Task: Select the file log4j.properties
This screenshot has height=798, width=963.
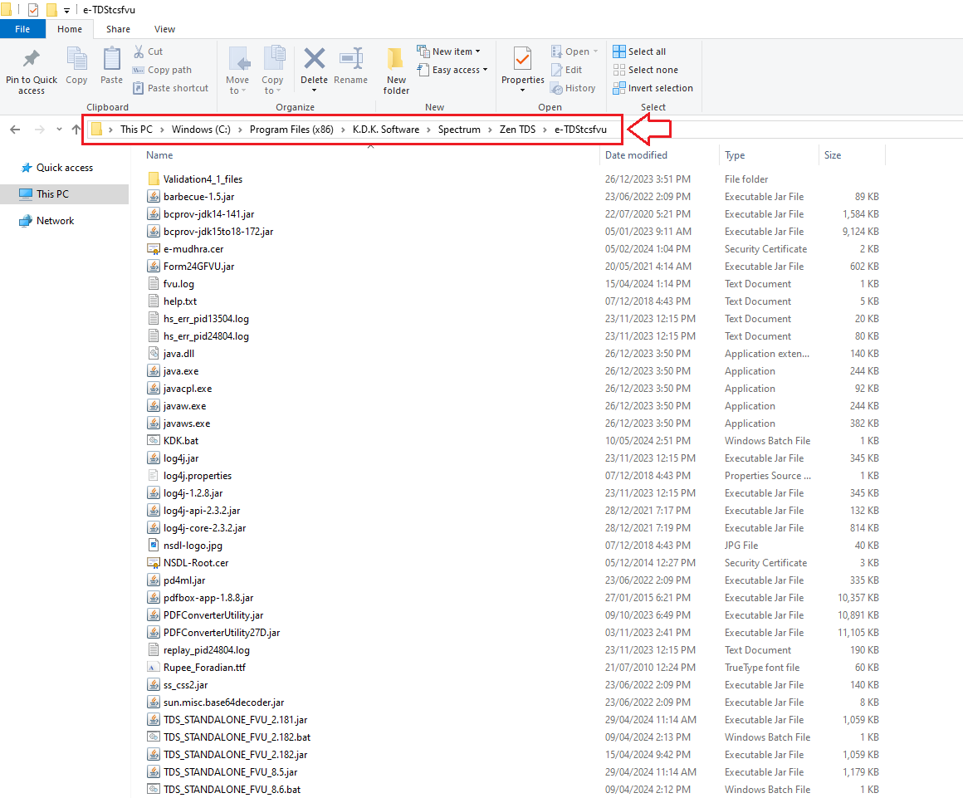Action: coord(198,476)
